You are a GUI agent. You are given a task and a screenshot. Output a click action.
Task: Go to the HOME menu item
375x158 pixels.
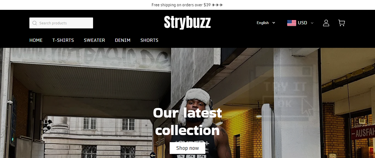[x=36, y=40]
